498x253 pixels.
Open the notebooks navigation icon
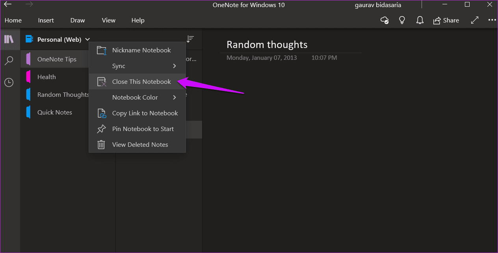(x=9, y=39)
